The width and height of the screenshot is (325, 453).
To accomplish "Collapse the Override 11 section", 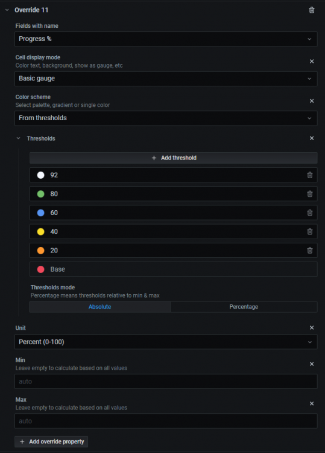I will 7,10.
